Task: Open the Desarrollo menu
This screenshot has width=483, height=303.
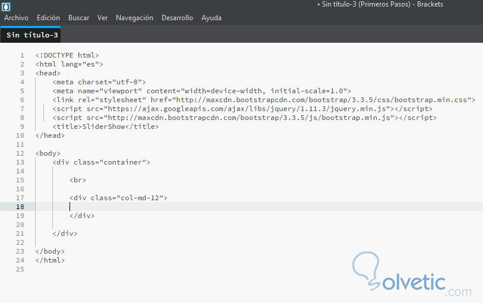Action: [178, 18]
